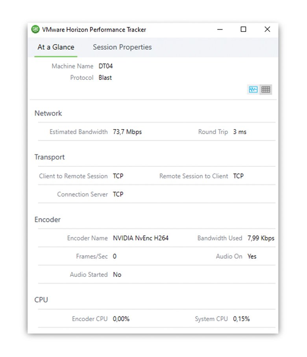Select the At a Glance tab
Image resolution: width=307 pixels, height=357 pixels.
click(x=55, y=47)
